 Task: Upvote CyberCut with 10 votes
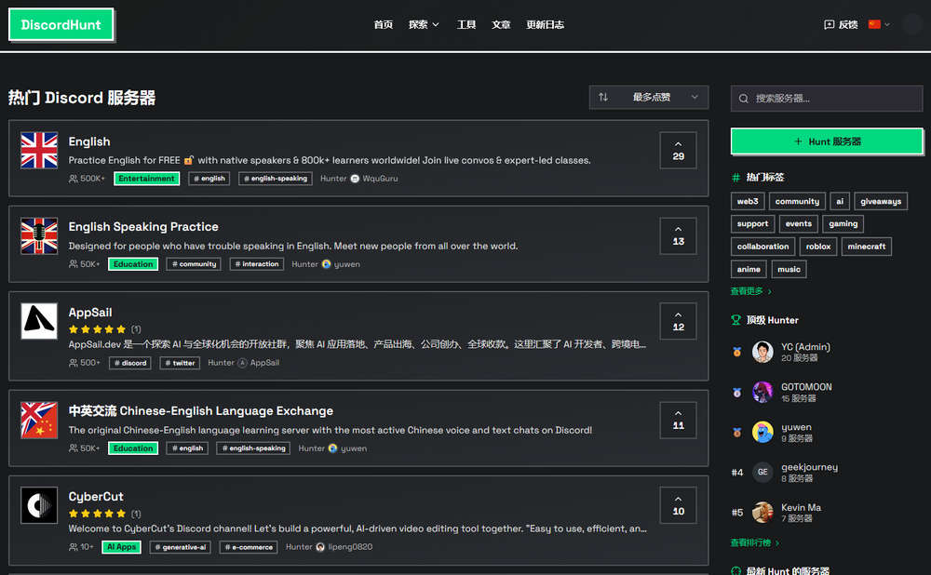[678, 505]
